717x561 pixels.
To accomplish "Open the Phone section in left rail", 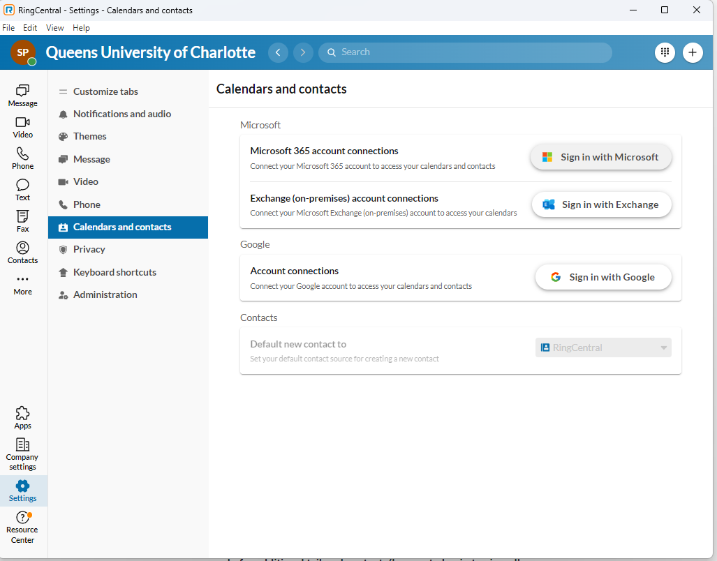I will [x=22, y=158].
